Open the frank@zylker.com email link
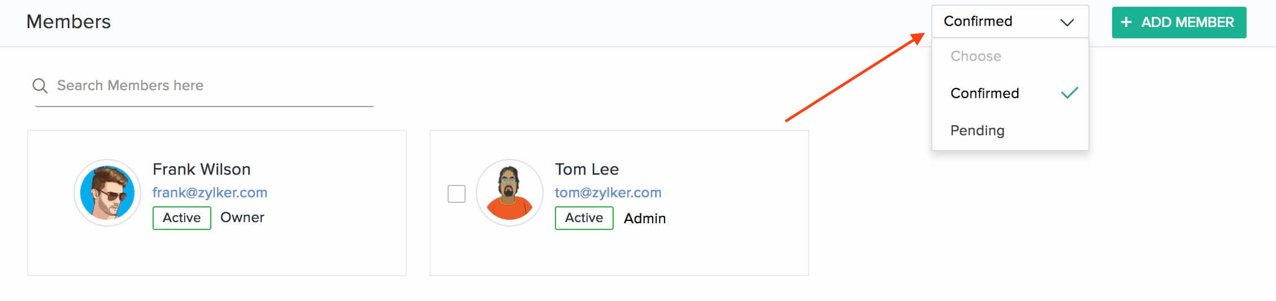The height and width of the screenshot is (301, 1276). 210,193
